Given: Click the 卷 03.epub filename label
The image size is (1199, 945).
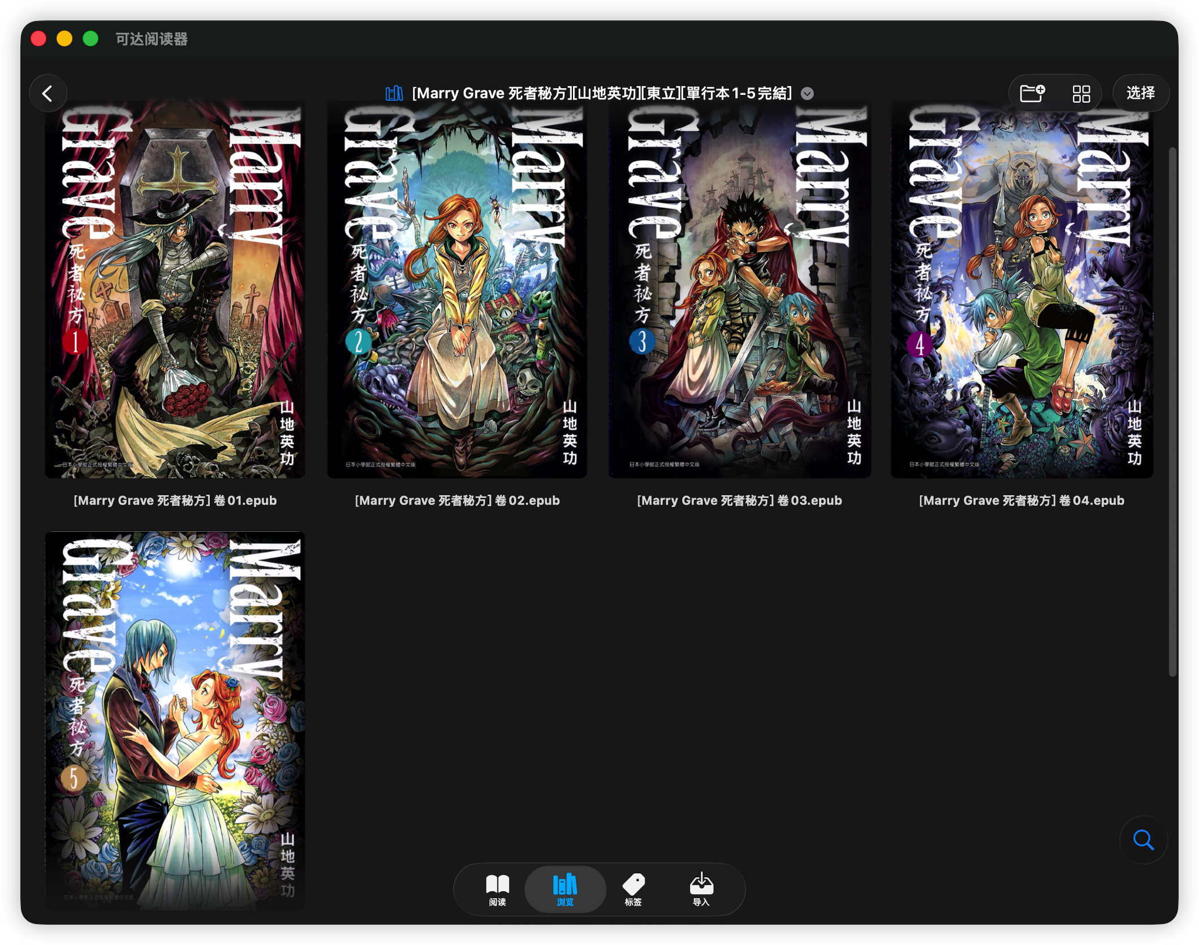Looking at the screenshot, I should 739,500.
